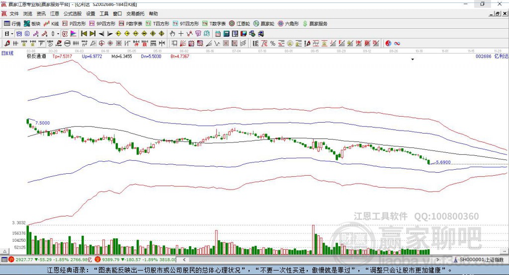This screenshot has width=509, height=275.
Task: Click the 002686 亿利达 stock label
Action: pos(492,57)
